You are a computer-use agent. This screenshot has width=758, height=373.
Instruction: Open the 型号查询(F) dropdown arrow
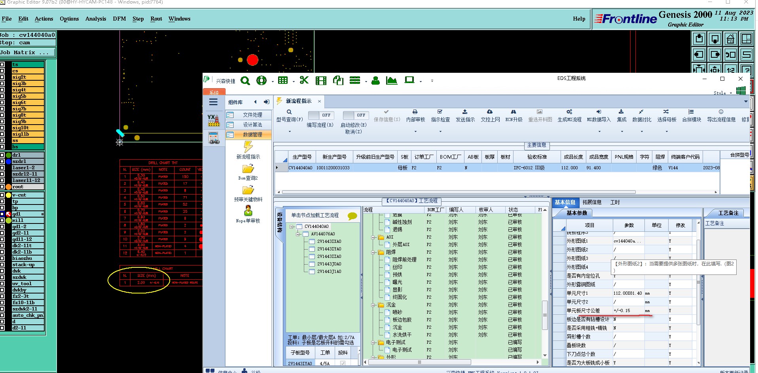[x=290, y=131]
